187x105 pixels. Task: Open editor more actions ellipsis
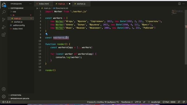183,4
